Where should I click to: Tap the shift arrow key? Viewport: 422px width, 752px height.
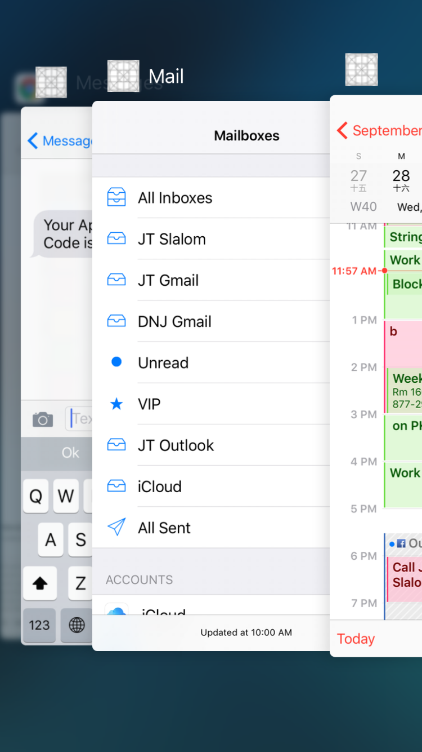[39, 583]
